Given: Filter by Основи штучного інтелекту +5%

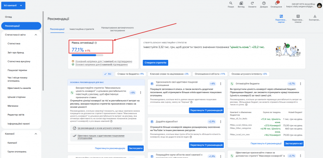Looking at the screenshot, I should (x=249, y=74).
